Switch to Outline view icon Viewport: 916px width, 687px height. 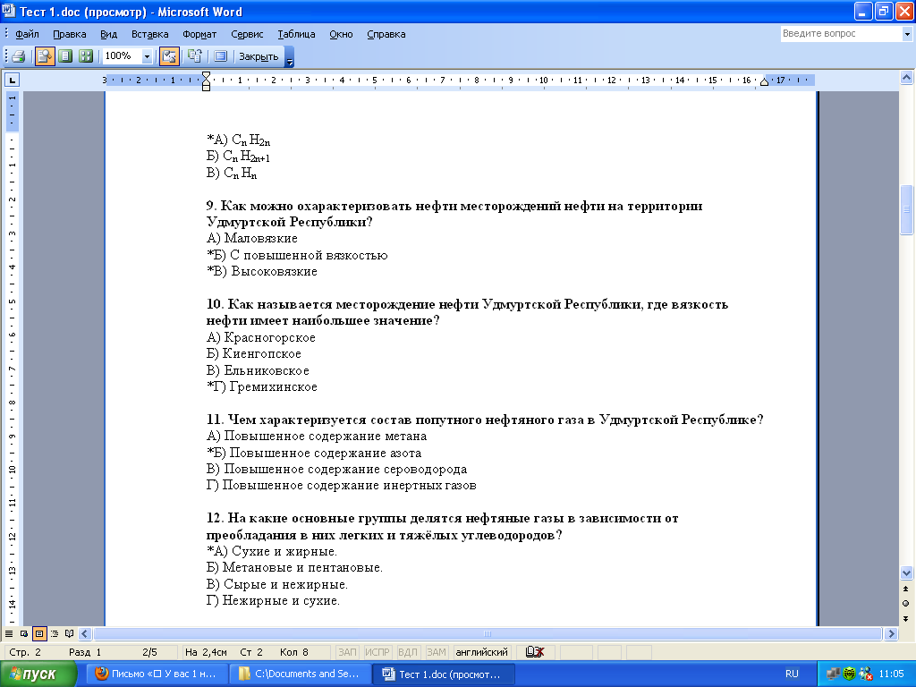(x=55, y=633)
